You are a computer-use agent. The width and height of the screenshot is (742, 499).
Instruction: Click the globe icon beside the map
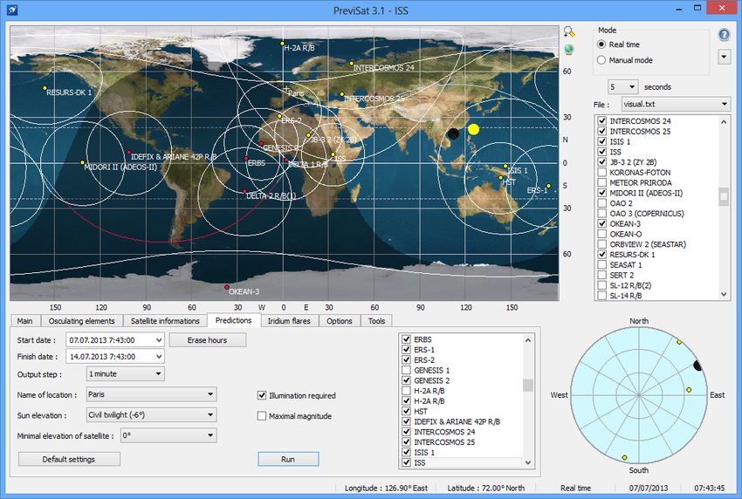point(570,49)
